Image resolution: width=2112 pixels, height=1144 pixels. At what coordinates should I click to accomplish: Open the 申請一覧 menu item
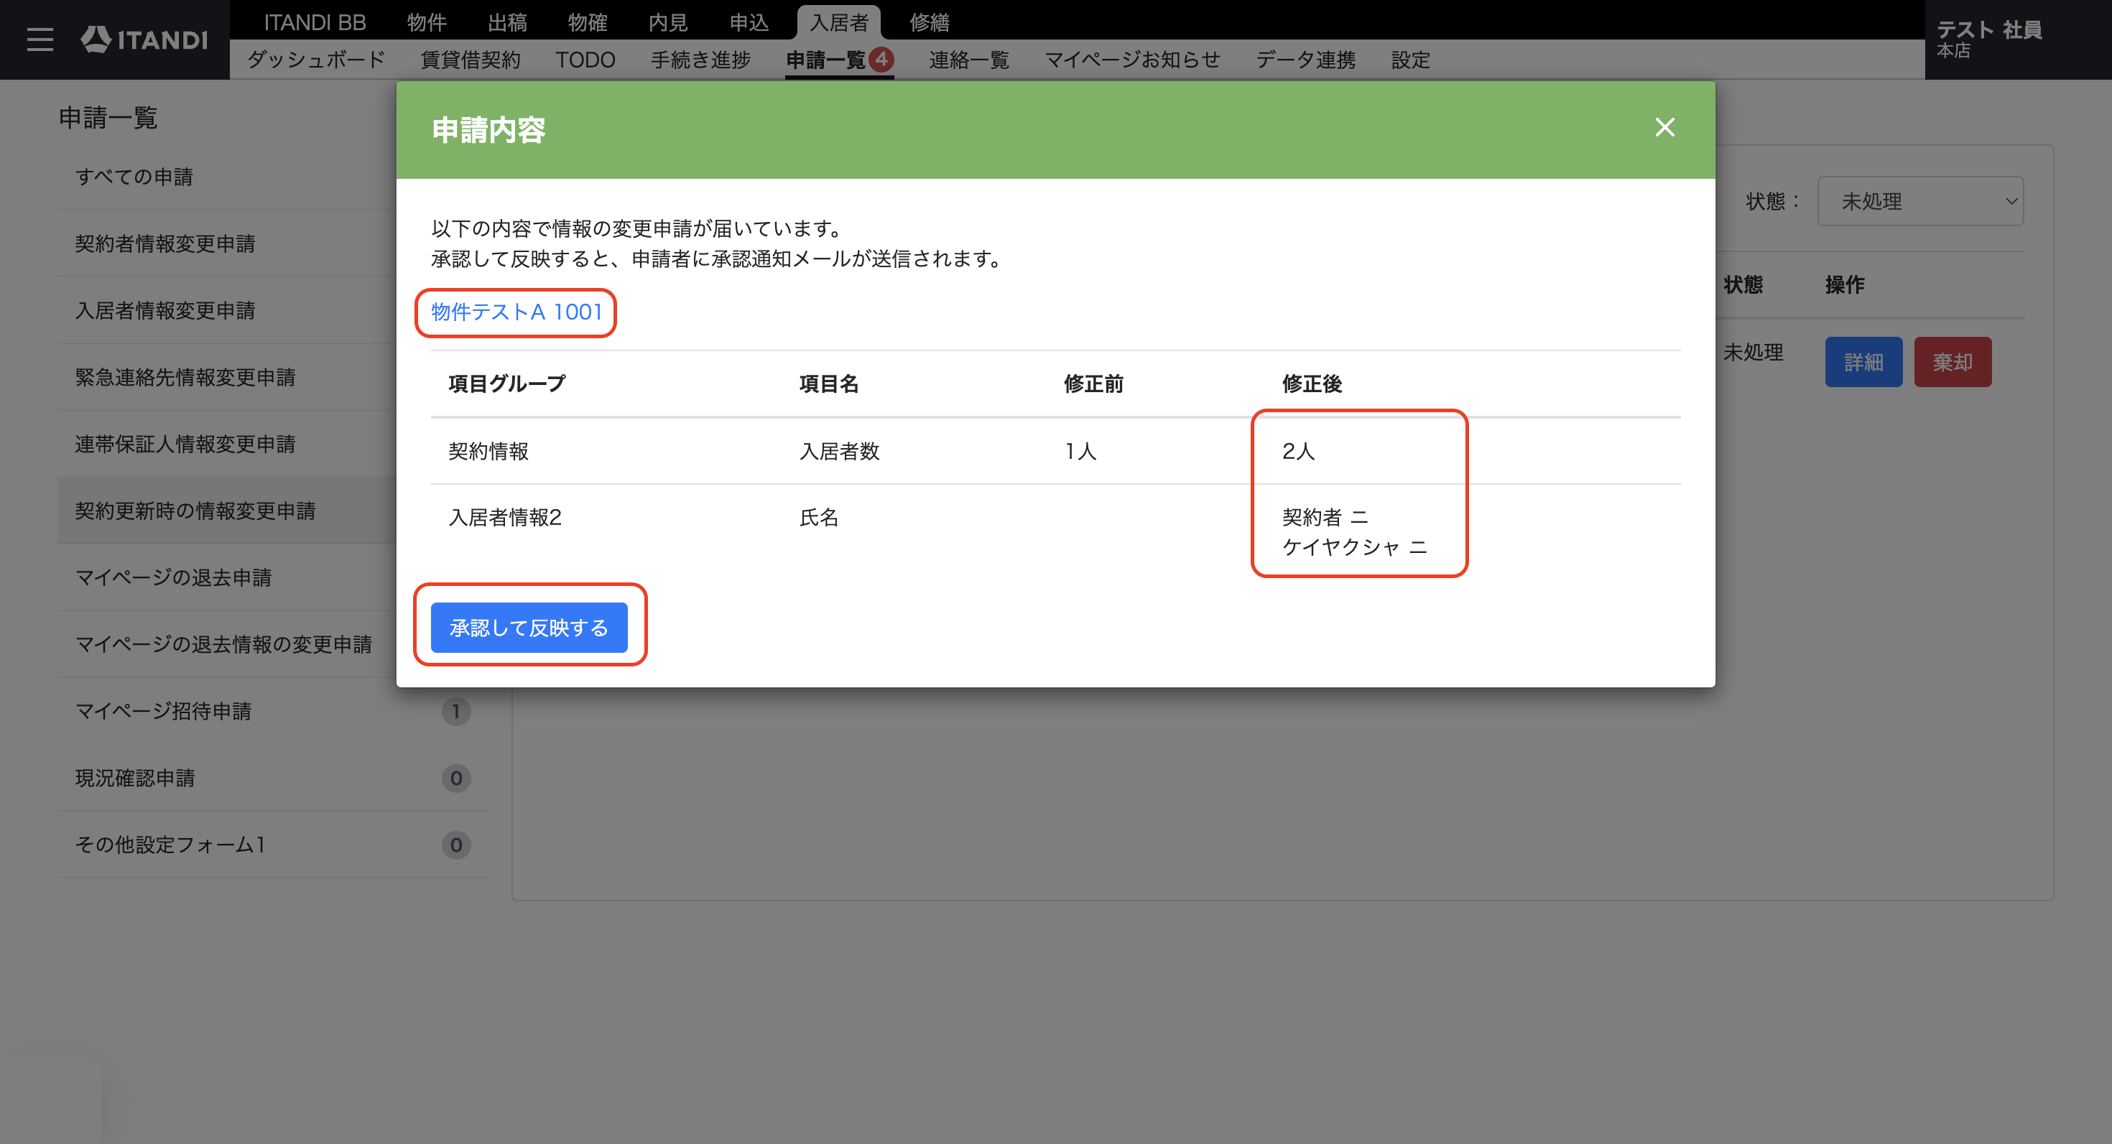tap(825, 60)
